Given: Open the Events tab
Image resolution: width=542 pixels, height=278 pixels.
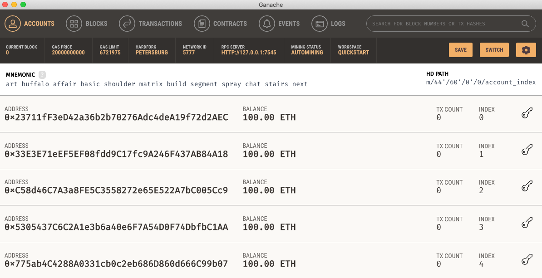Looking at the screenshot, I should click(279, 24).
